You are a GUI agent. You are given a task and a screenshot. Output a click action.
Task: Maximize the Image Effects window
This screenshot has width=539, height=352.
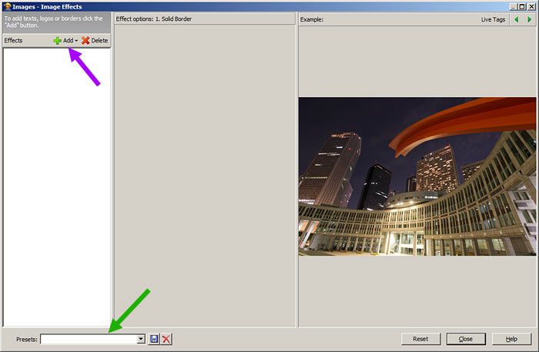tap(522, 6)
